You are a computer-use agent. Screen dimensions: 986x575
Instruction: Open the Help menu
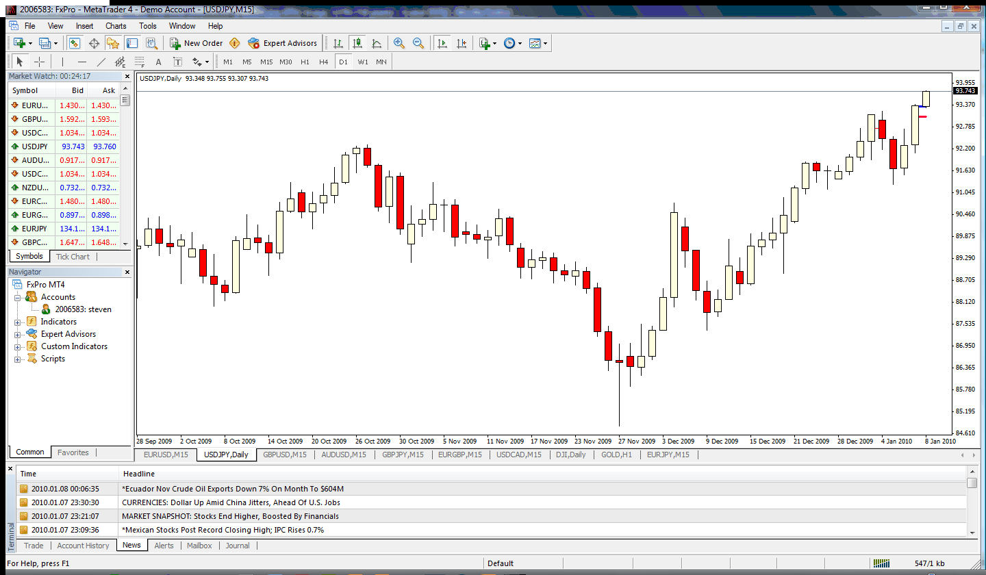(x=215, y=26)
